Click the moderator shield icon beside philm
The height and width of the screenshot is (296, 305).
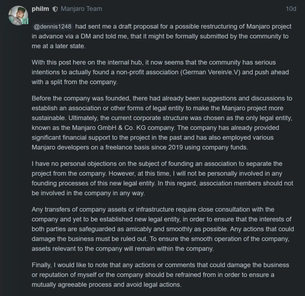click(55, 9)
